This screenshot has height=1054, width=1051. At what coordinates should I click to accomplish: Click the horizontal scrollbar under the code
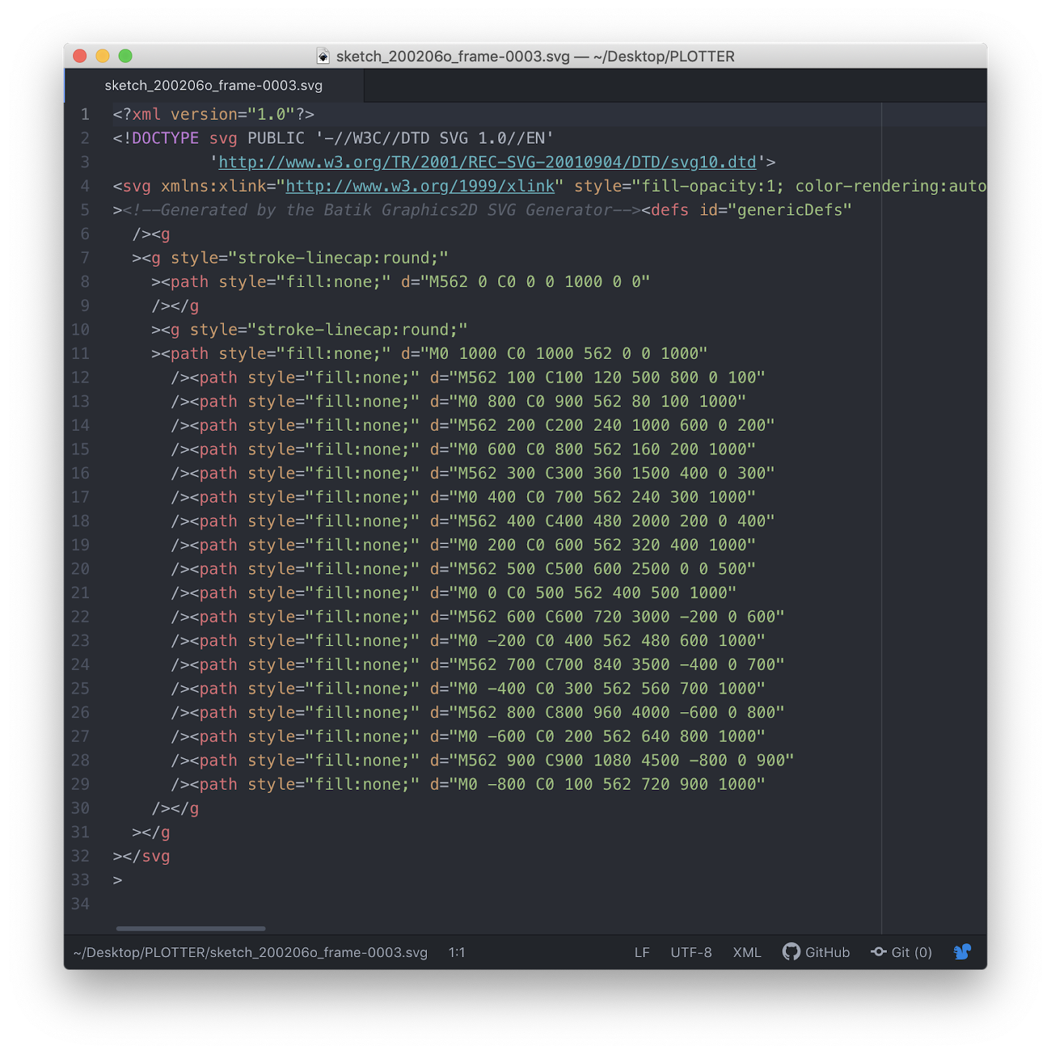tap(190, 928)
